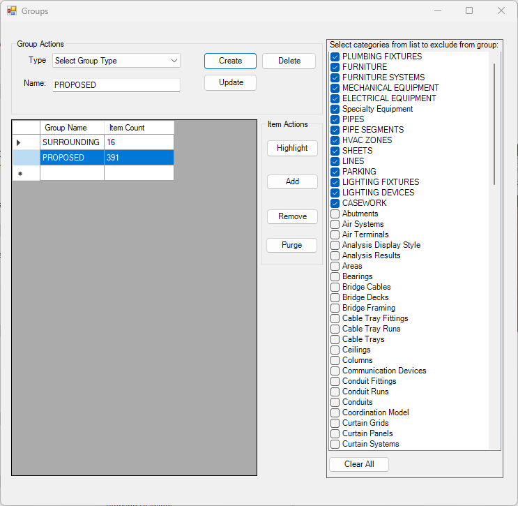This screenshot has height=506, width=518.
Task: Uncheck the CASEWORK category checkbox
Action: (335, 203)
